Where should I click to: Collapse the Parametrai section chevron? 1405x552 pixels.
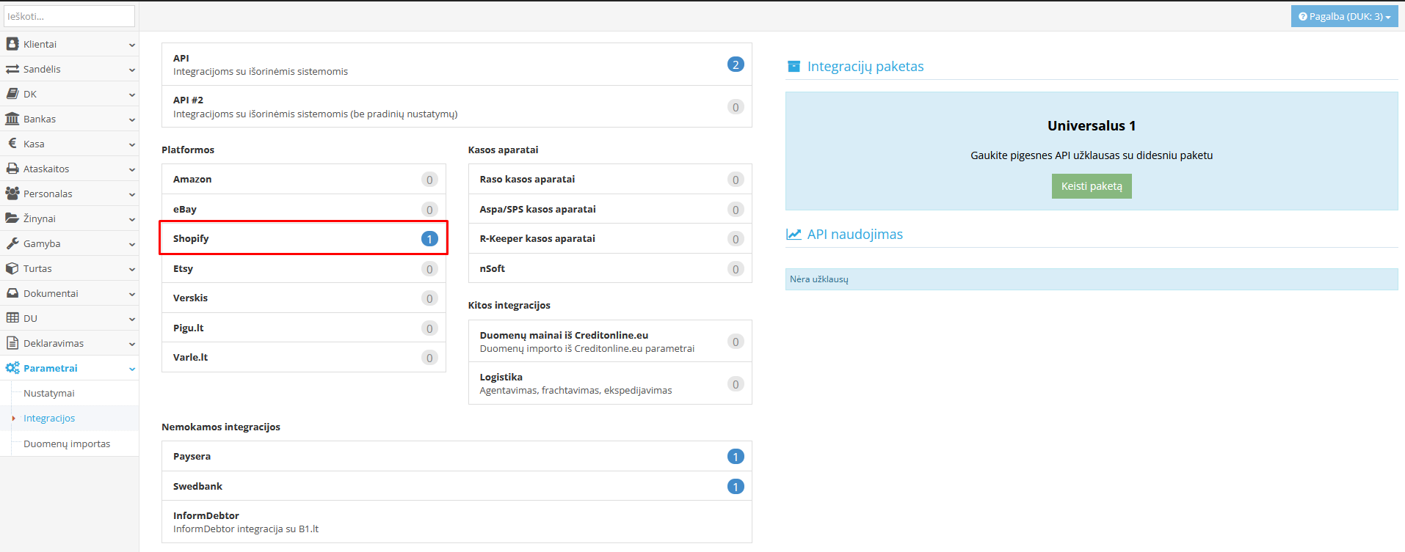pyautogui.click(x=132, y=369)
